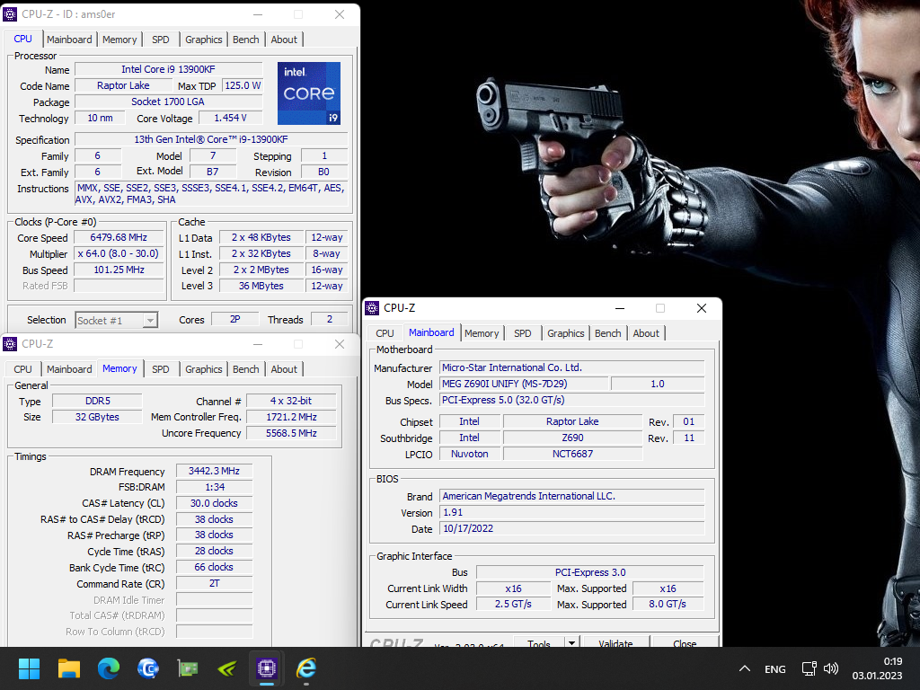Close the CPU-Z ams0er window
The image size is (920, 690).
[339, 14]
